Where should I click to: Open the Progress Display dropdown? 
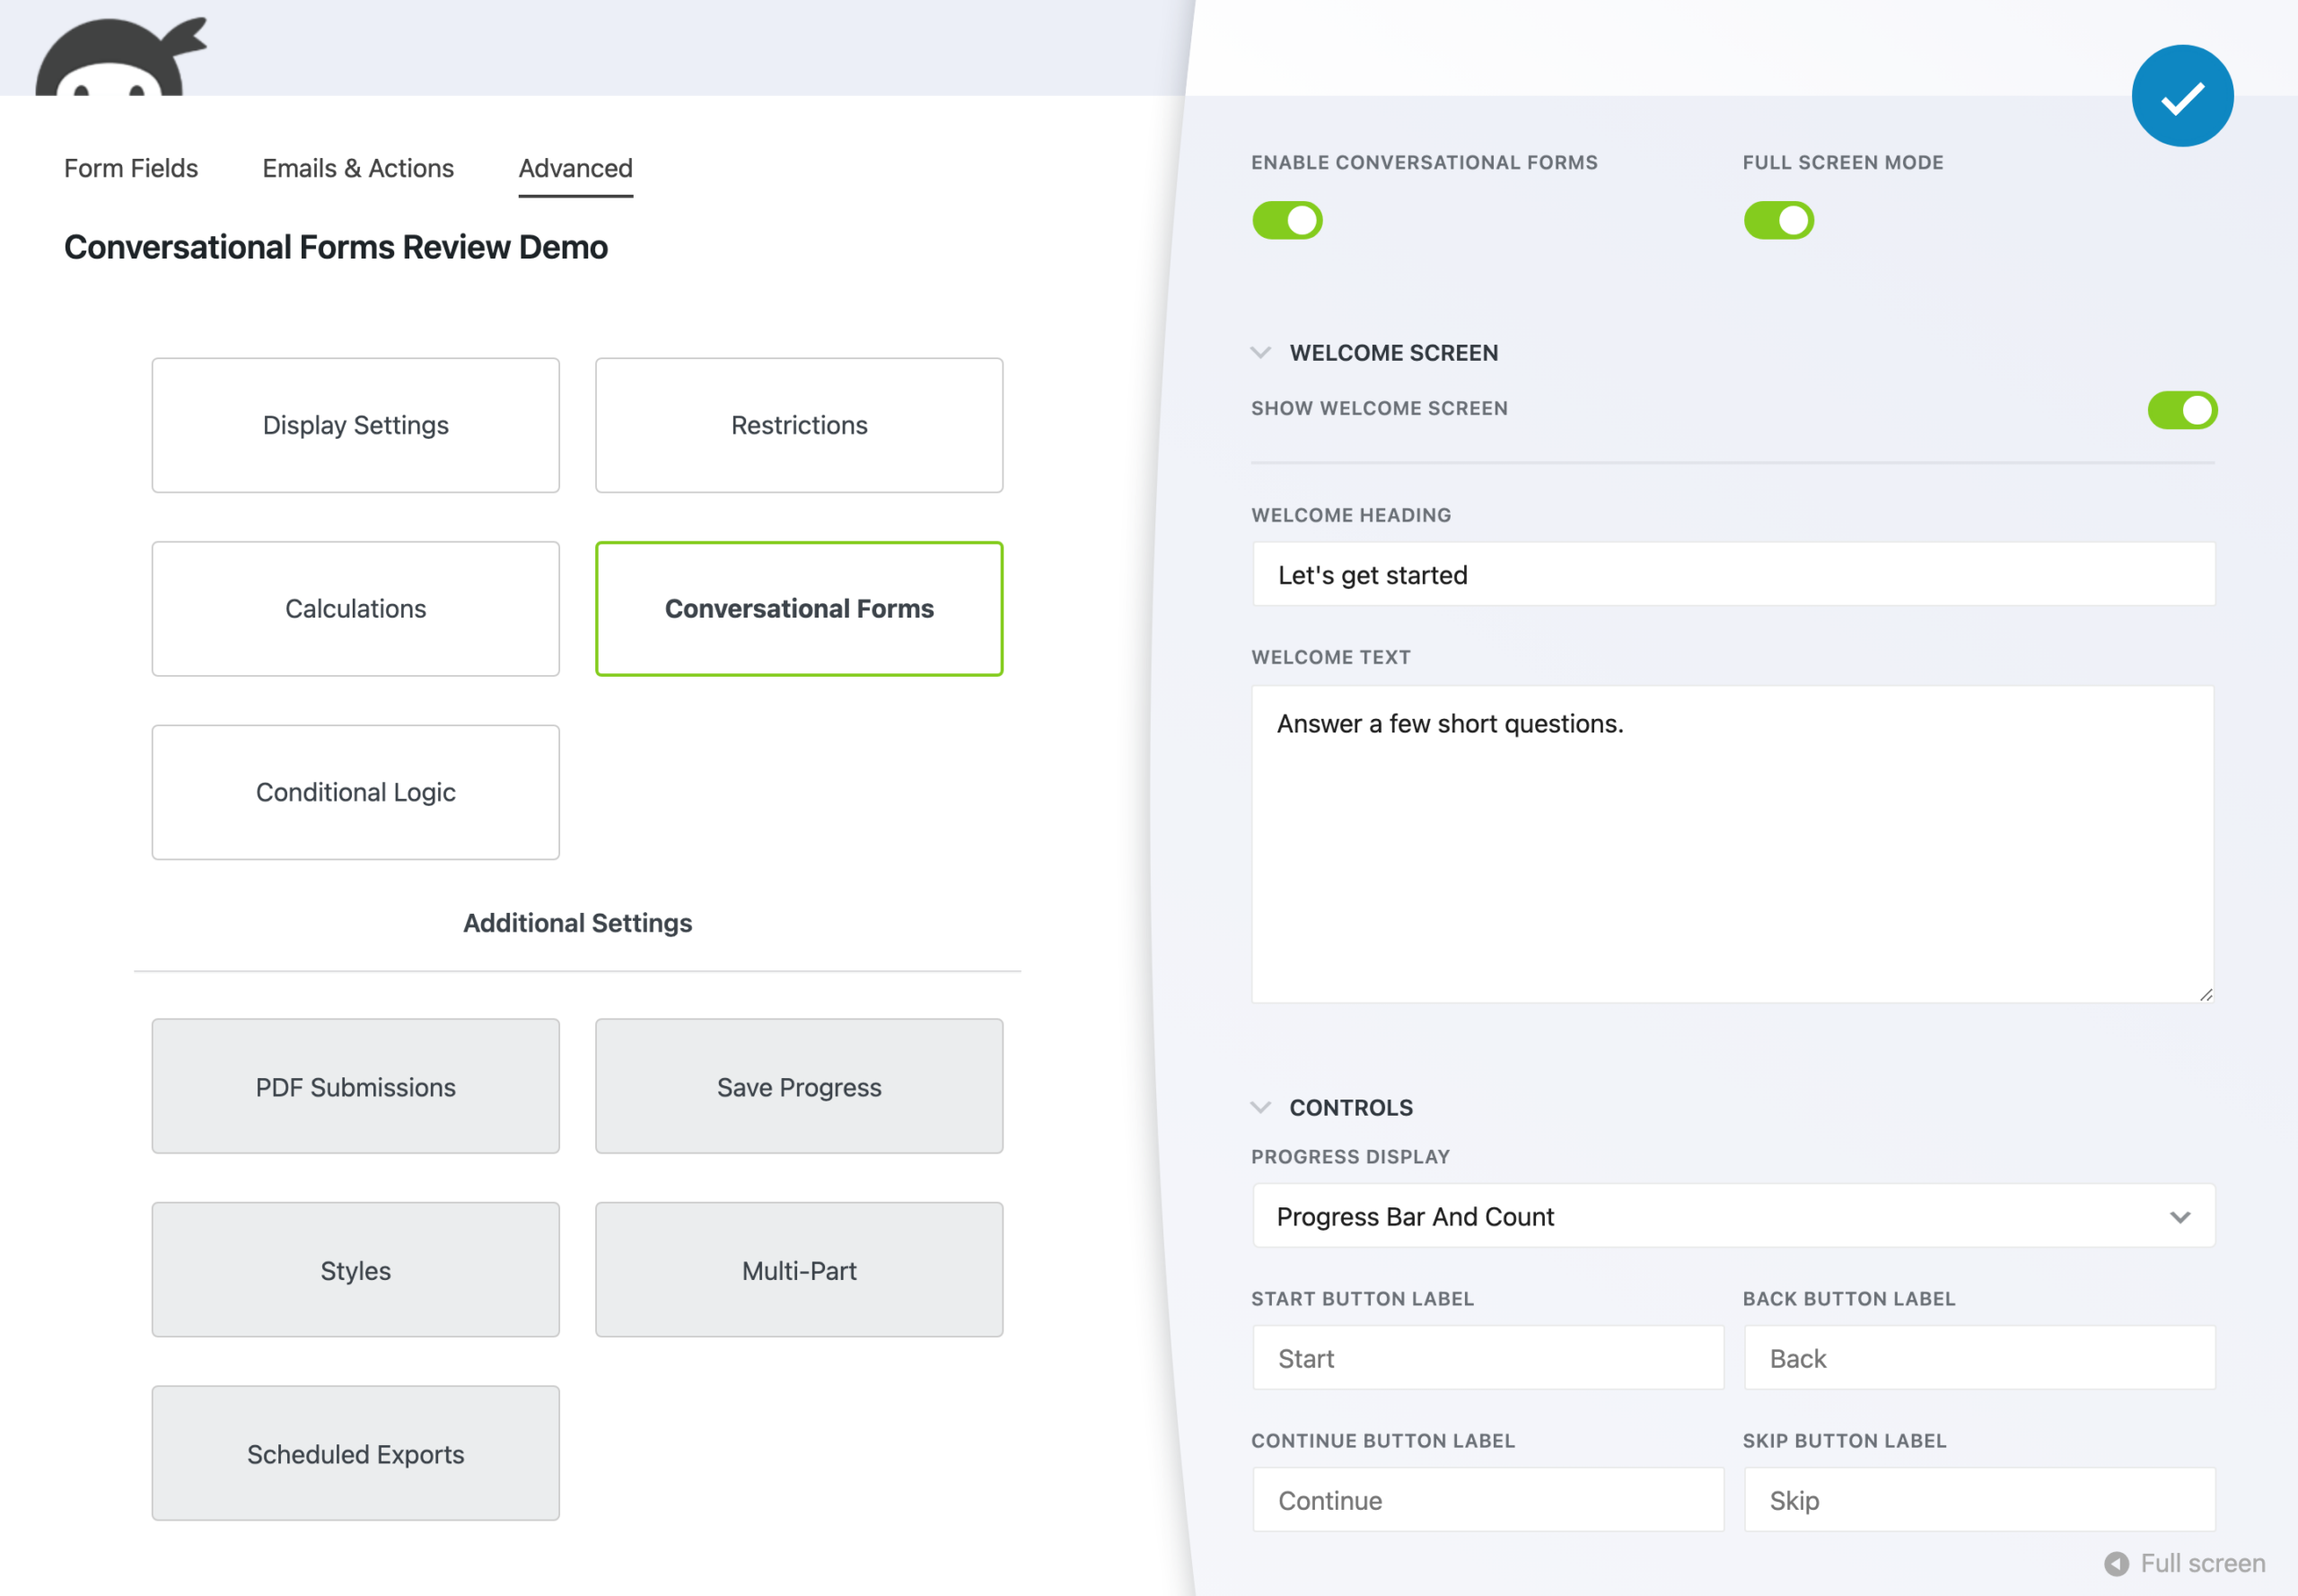pyautogui.click(x=1733, y=1216)
